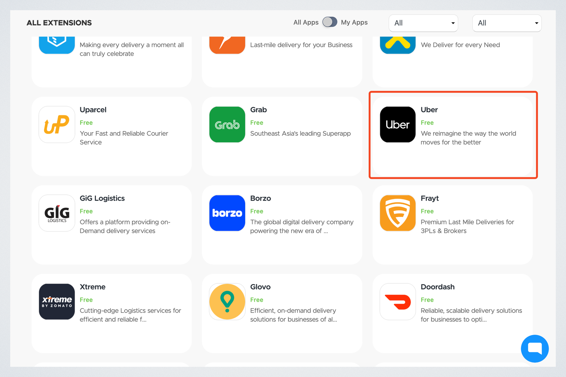Click 'Southeast Asia's leading Superapp' description
This screenshot has height=377, width=566.
coord(300,134)
